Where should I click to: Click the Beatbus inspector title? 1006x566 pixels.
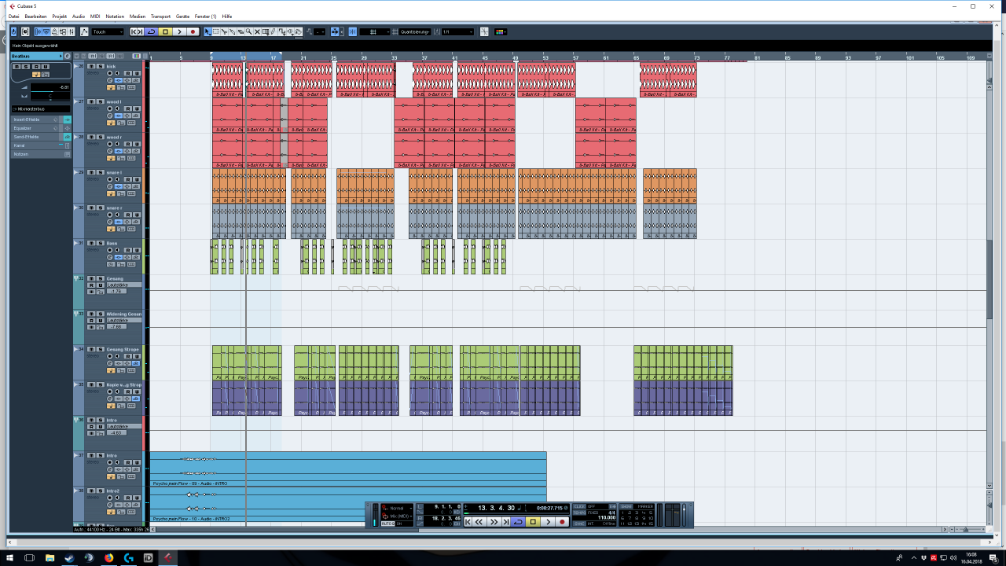35,56
